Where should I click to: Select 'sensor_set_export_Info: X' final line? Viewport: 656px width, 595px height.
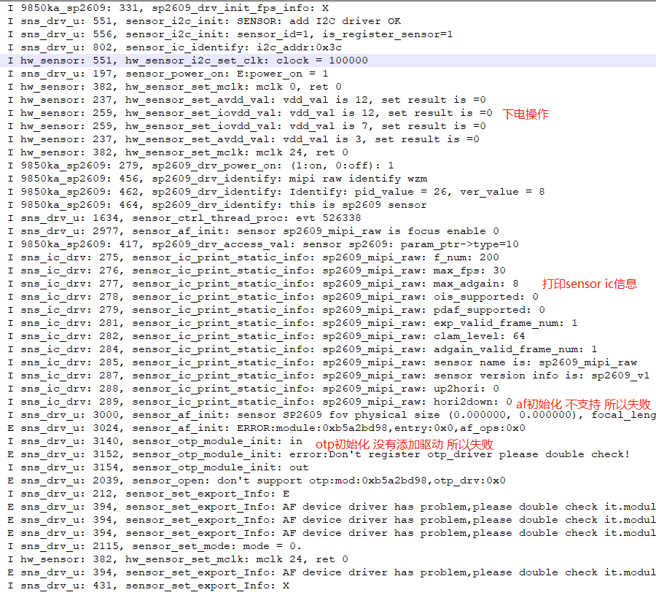click(x=149, y=586)
